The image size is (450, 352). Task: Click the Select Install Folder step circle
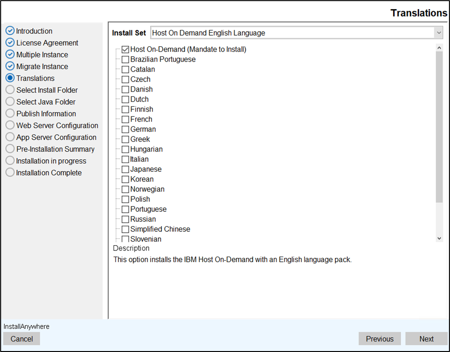coord(10,90)
